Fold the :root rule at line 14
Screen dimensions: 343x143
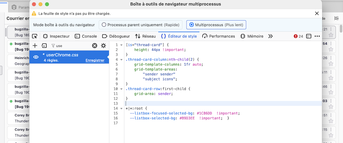point(122,108)
